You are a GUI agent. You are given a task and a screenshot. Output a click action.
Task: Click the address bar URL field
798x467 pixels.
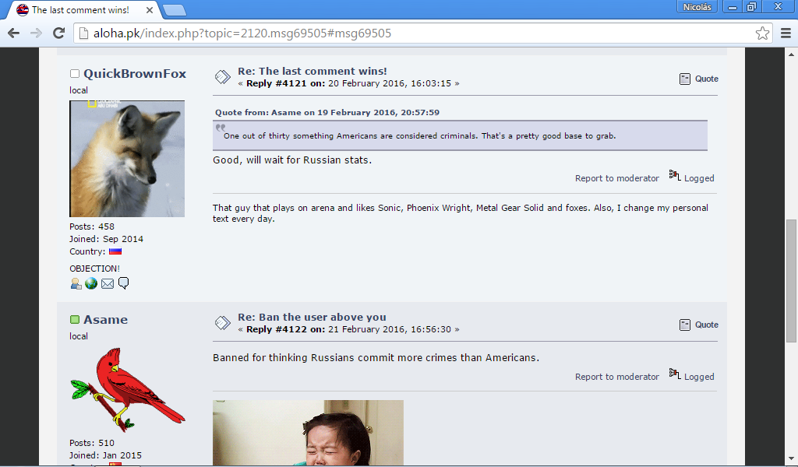(x=415, y=33)
